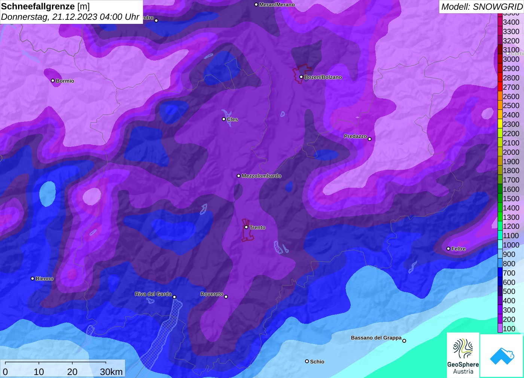524x378 pixels.
Task: Click the legend value 2000
Action: [511, 152]
